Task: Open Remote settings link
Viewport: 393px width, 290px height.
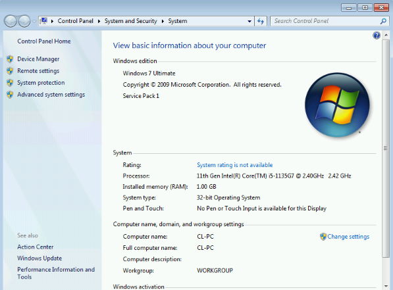Action: 38,71
